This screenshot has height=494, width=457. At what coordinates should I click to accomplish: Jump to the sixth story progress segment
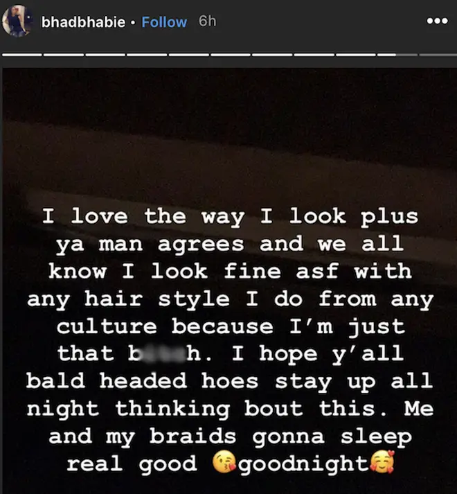(x=230, y=55)
